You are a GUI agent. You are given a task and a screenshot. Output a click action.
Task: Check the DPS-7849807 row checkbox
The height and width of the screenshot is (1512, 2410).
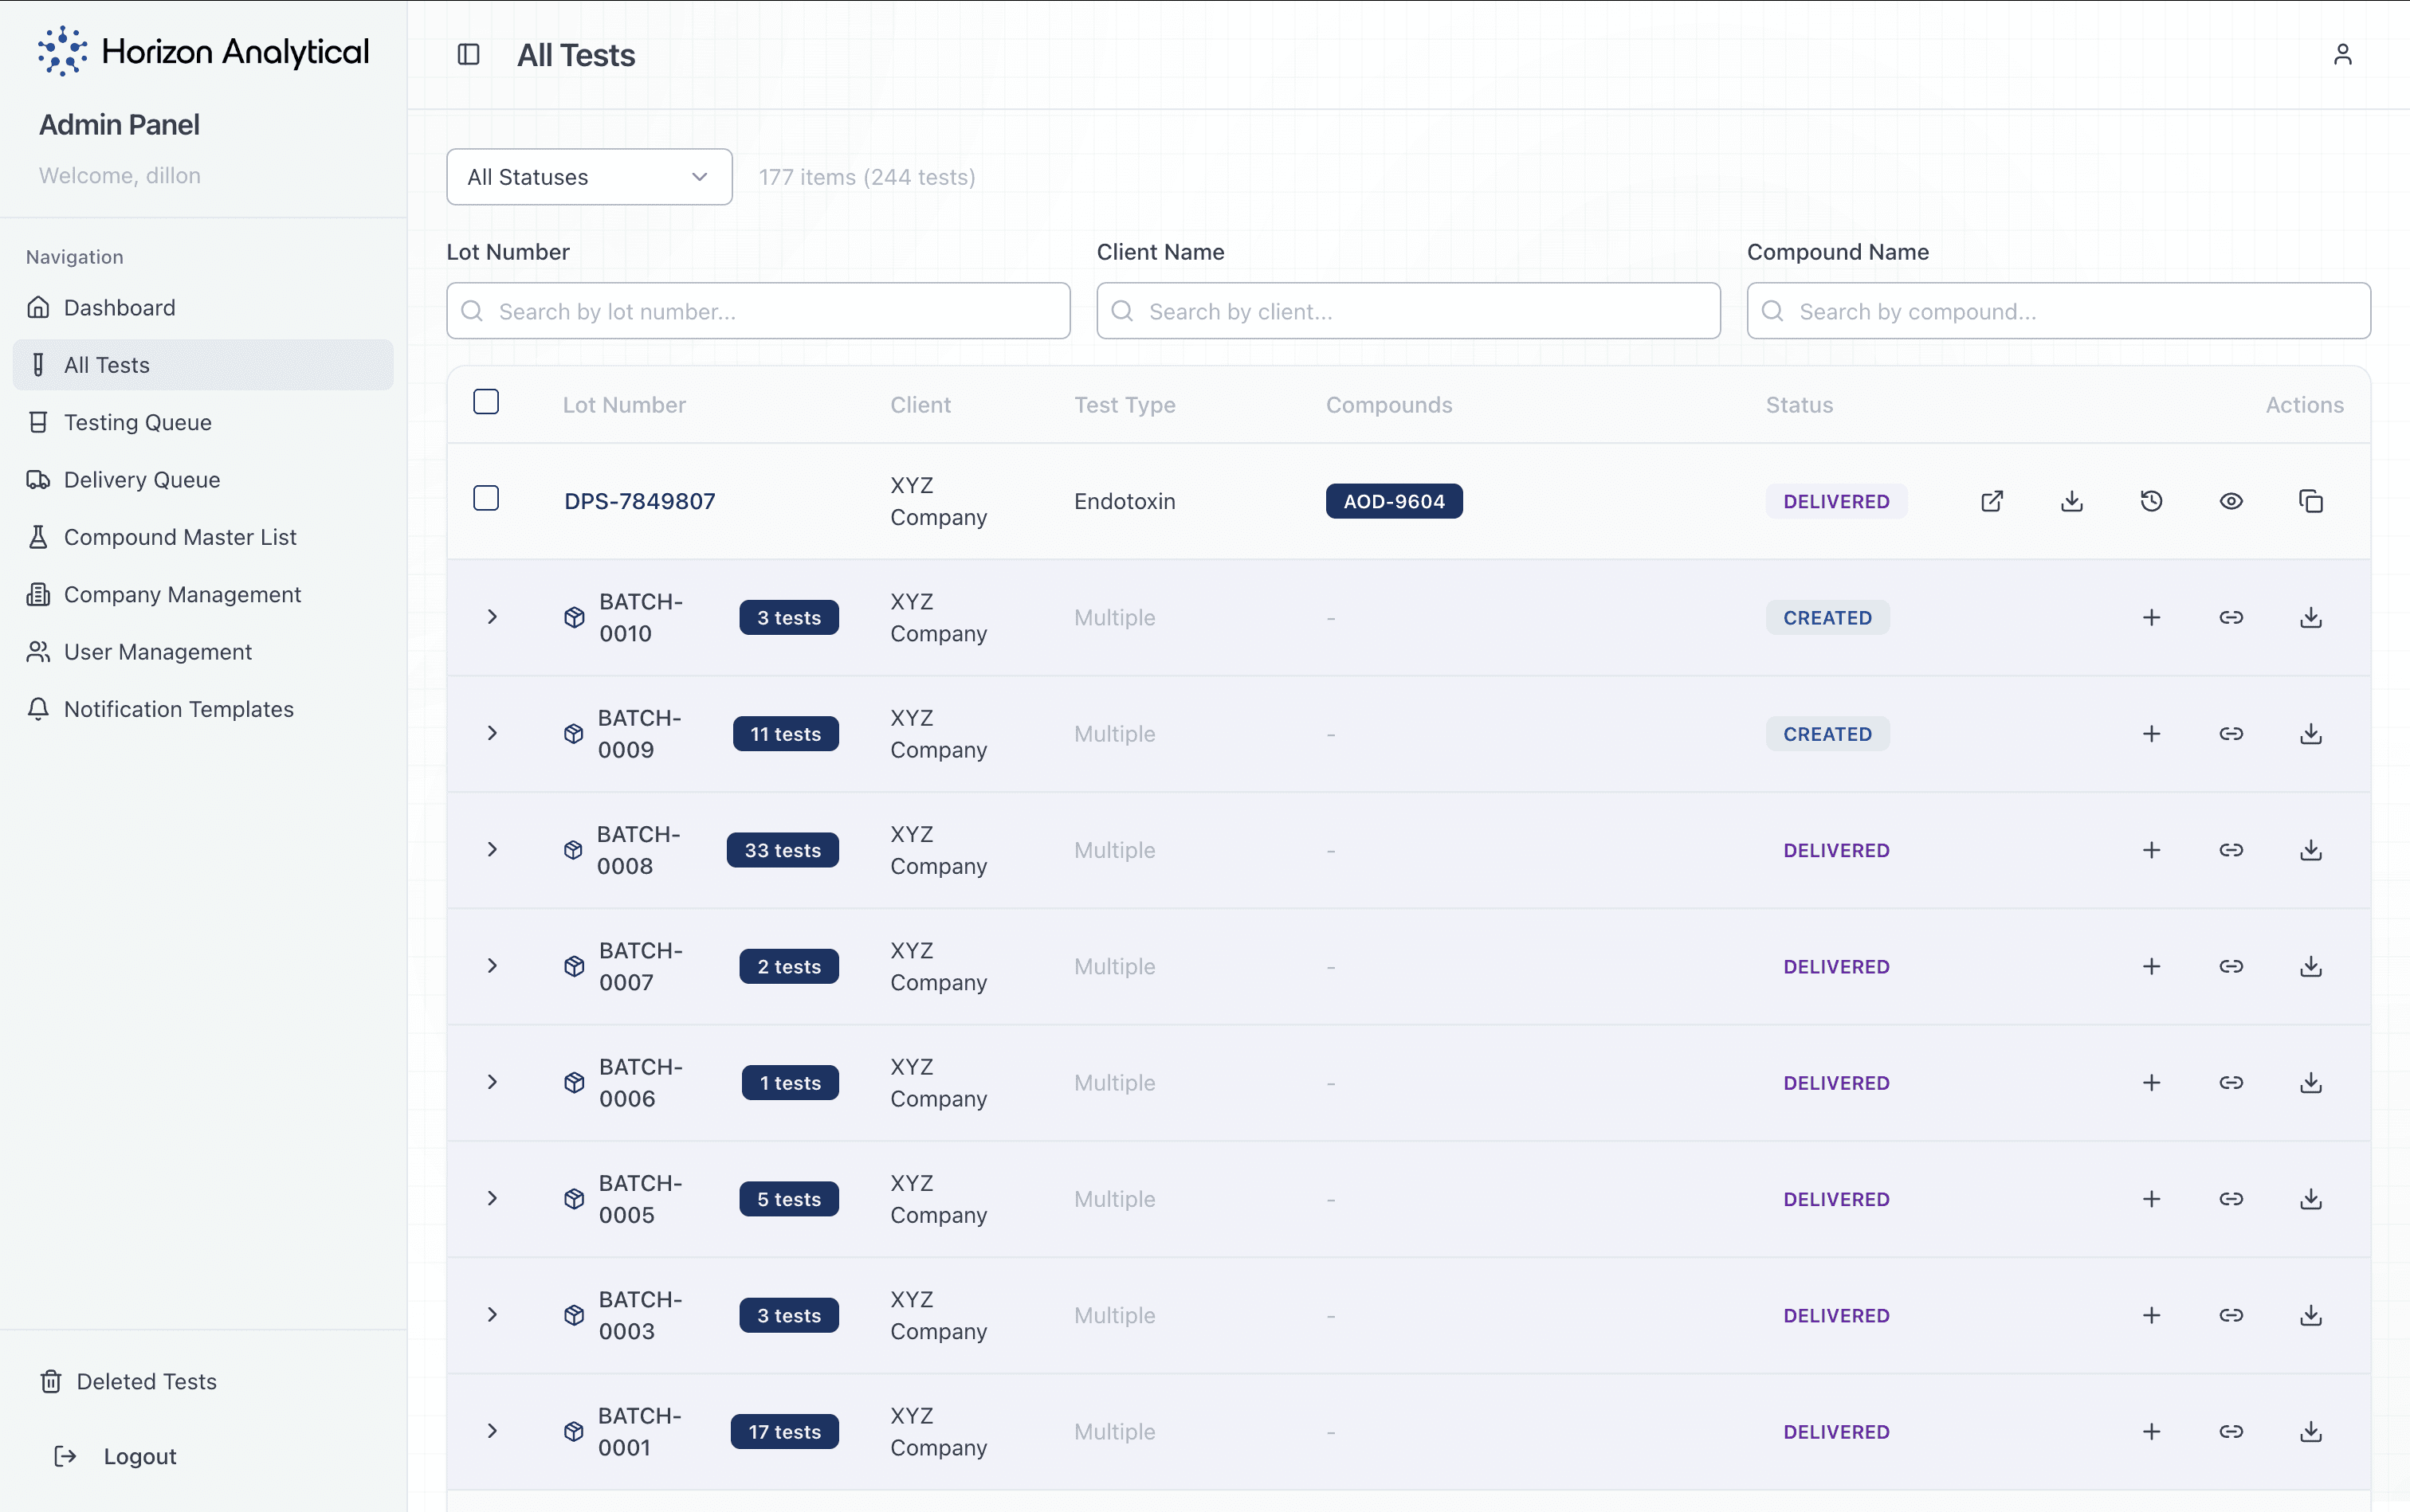coord(486,498)
